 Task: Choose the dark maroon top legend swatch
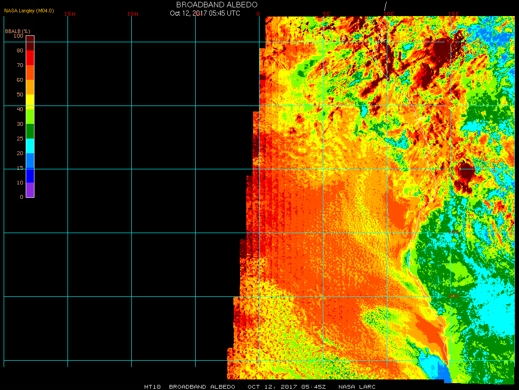[30, 43]
